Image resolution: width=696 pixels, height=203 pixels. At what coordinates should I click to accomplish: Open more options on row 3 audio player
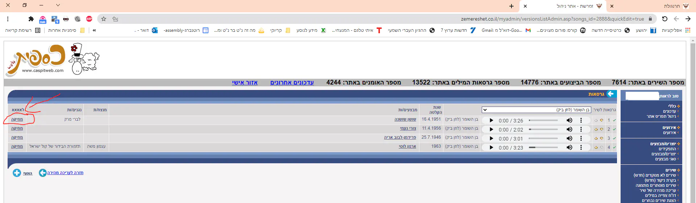(x=581, y=138)
